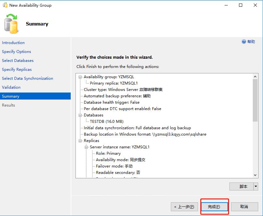Screen dimensions: 263x216
Task: Maximize the New Availability Group window
Action: tap(241, 5)
